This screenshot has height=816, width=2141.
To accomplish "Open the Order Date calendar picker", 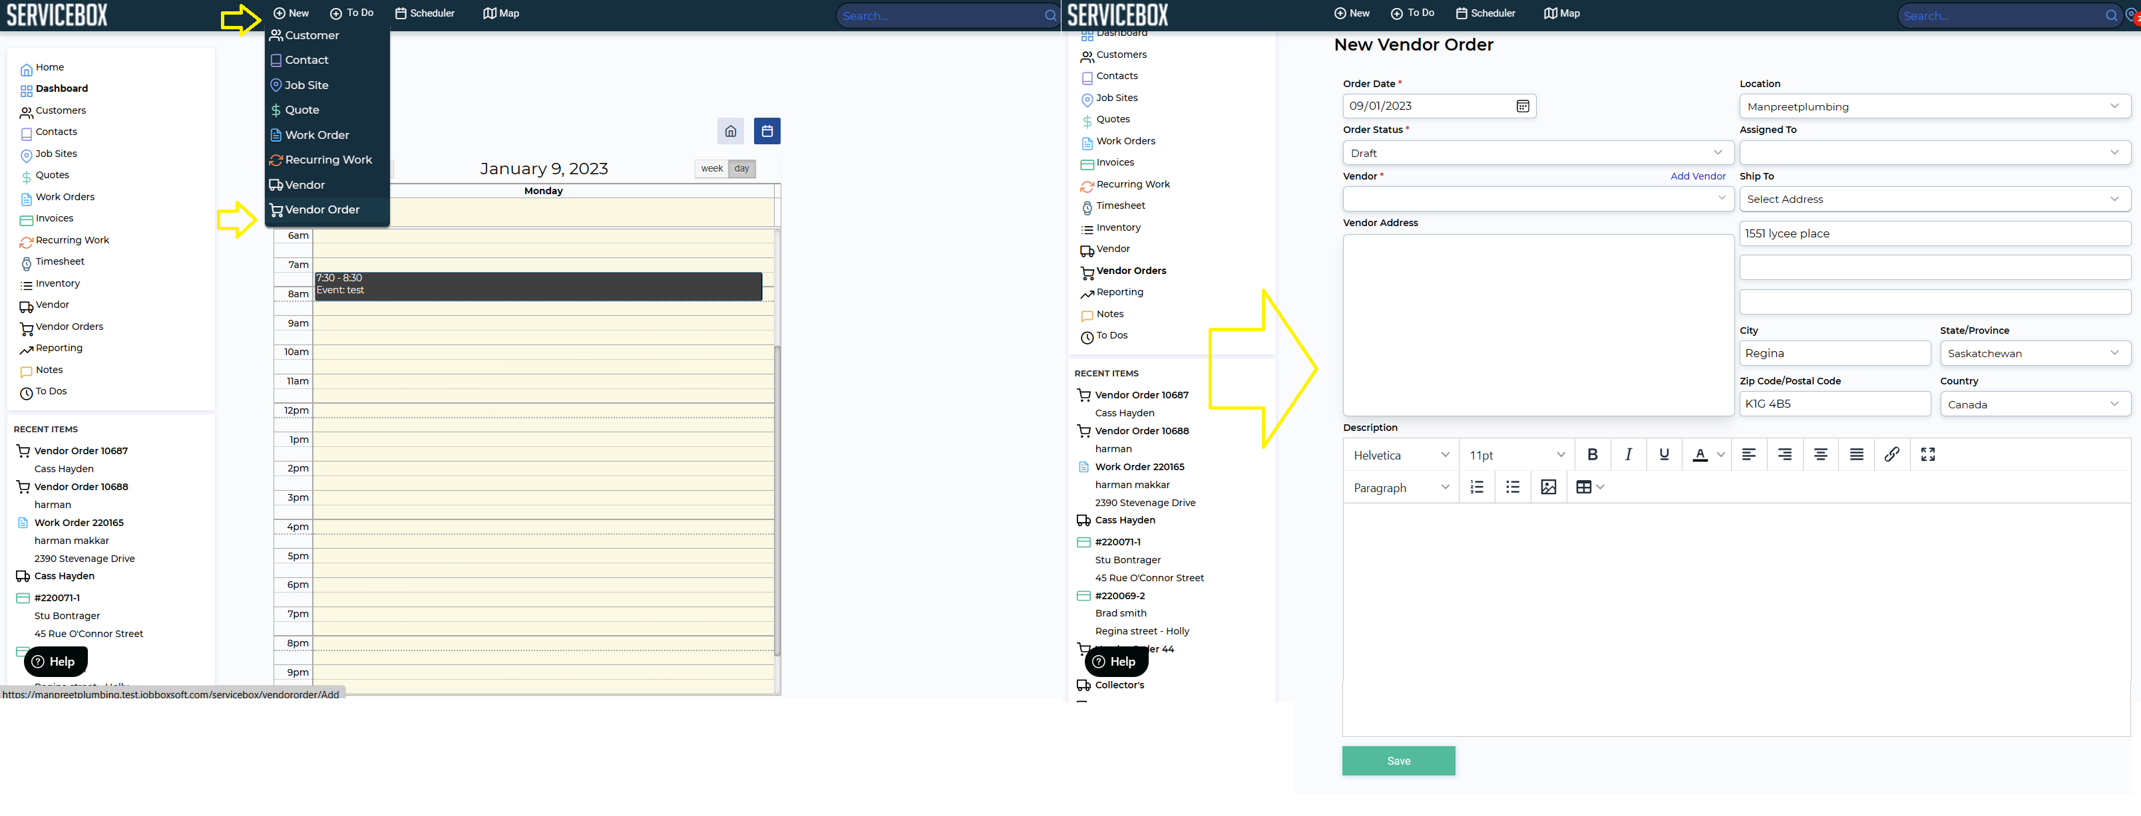I will 1522,106.
